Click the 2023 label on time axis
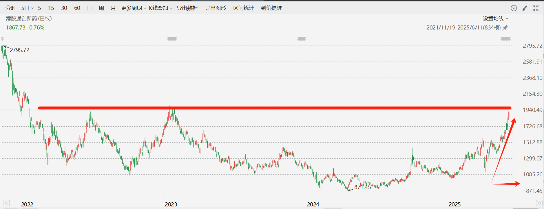544x209 pixels. 171,204
